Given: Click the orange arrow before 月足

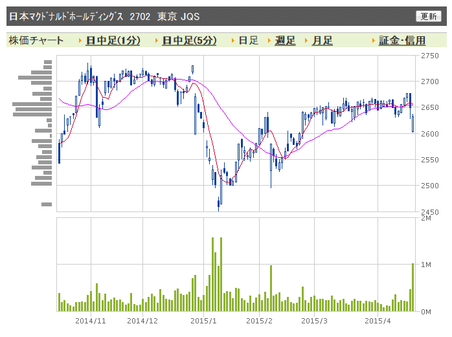Looking at the screenshot, I should coord(306,41).
